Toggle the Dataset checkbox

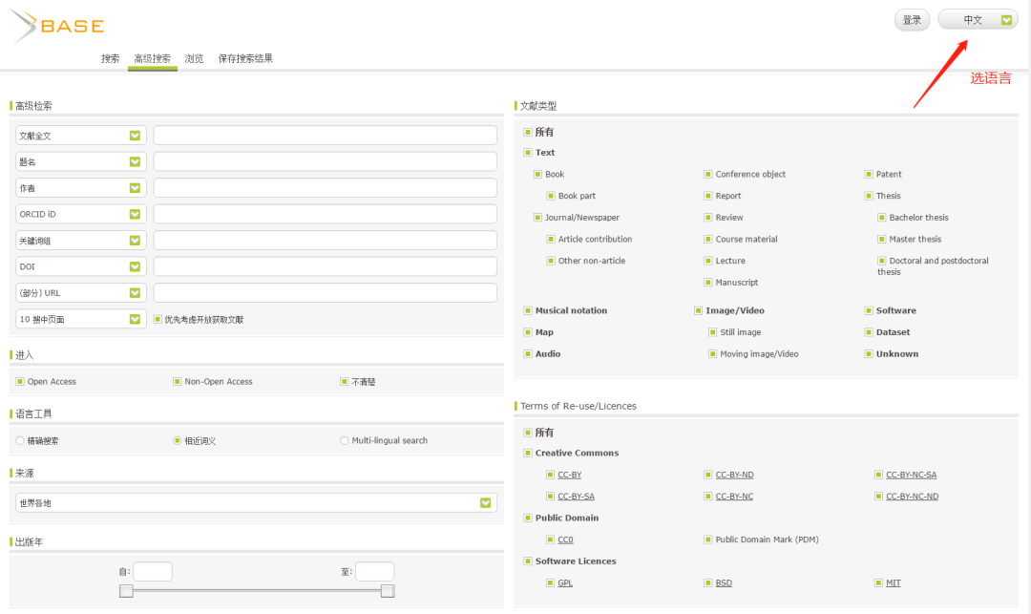point(869,332)
